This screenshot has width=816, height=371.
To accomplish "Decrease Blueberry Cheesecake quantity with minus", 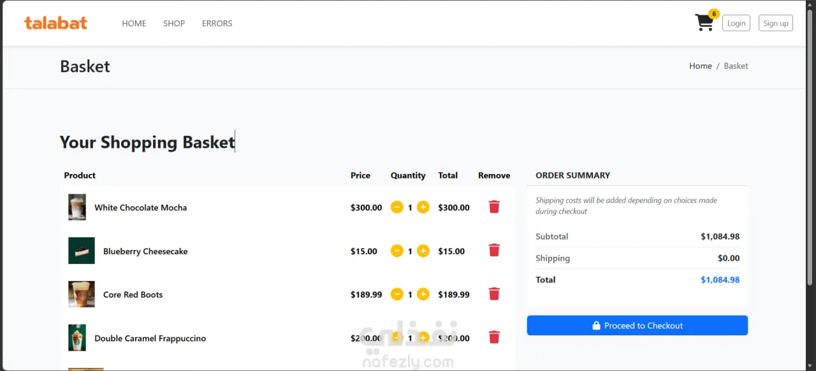I will click(x=397, y=251).
